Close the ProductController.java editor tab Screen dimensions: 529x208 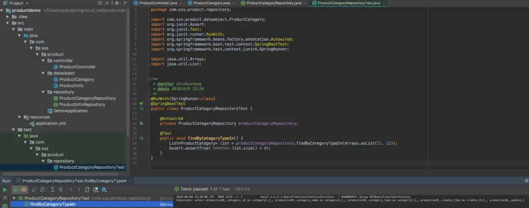[x=181, y=3]
